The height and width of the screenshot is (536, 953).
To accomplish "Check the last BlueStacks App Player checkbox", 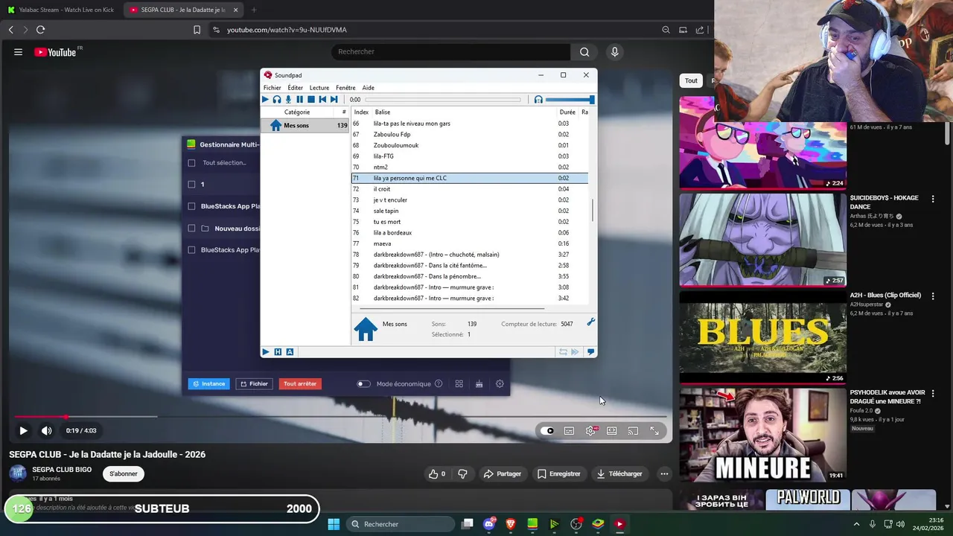I will [191, 250].
